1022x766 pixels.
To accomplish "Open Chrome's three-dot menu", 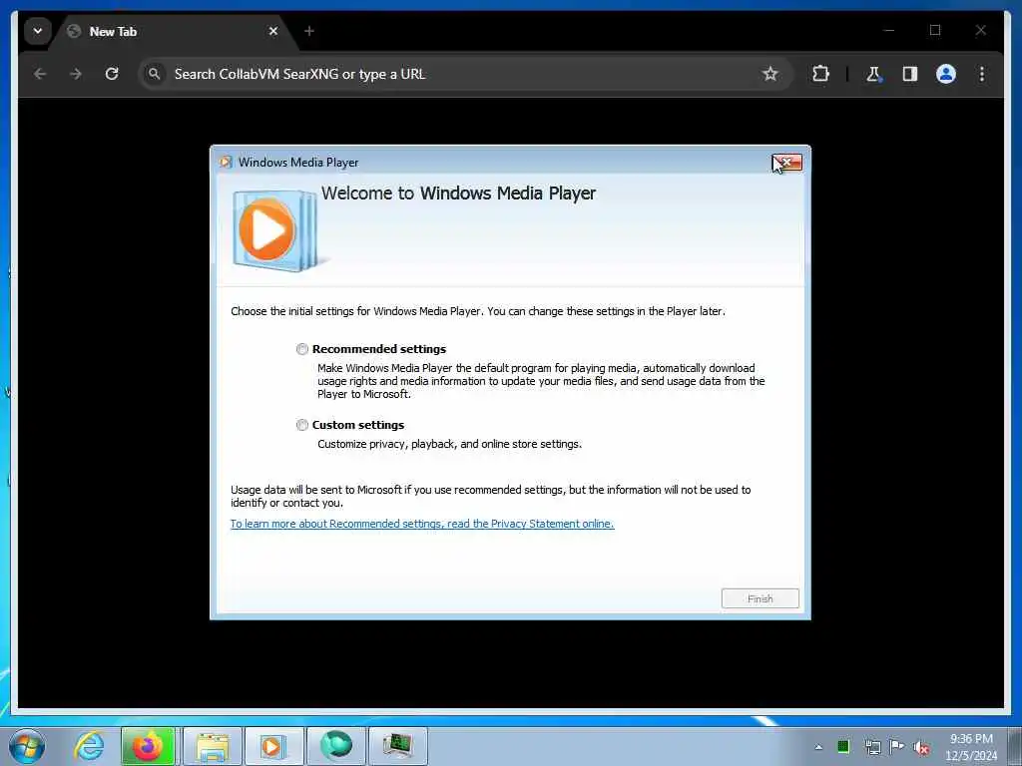I will click(982, 74).
